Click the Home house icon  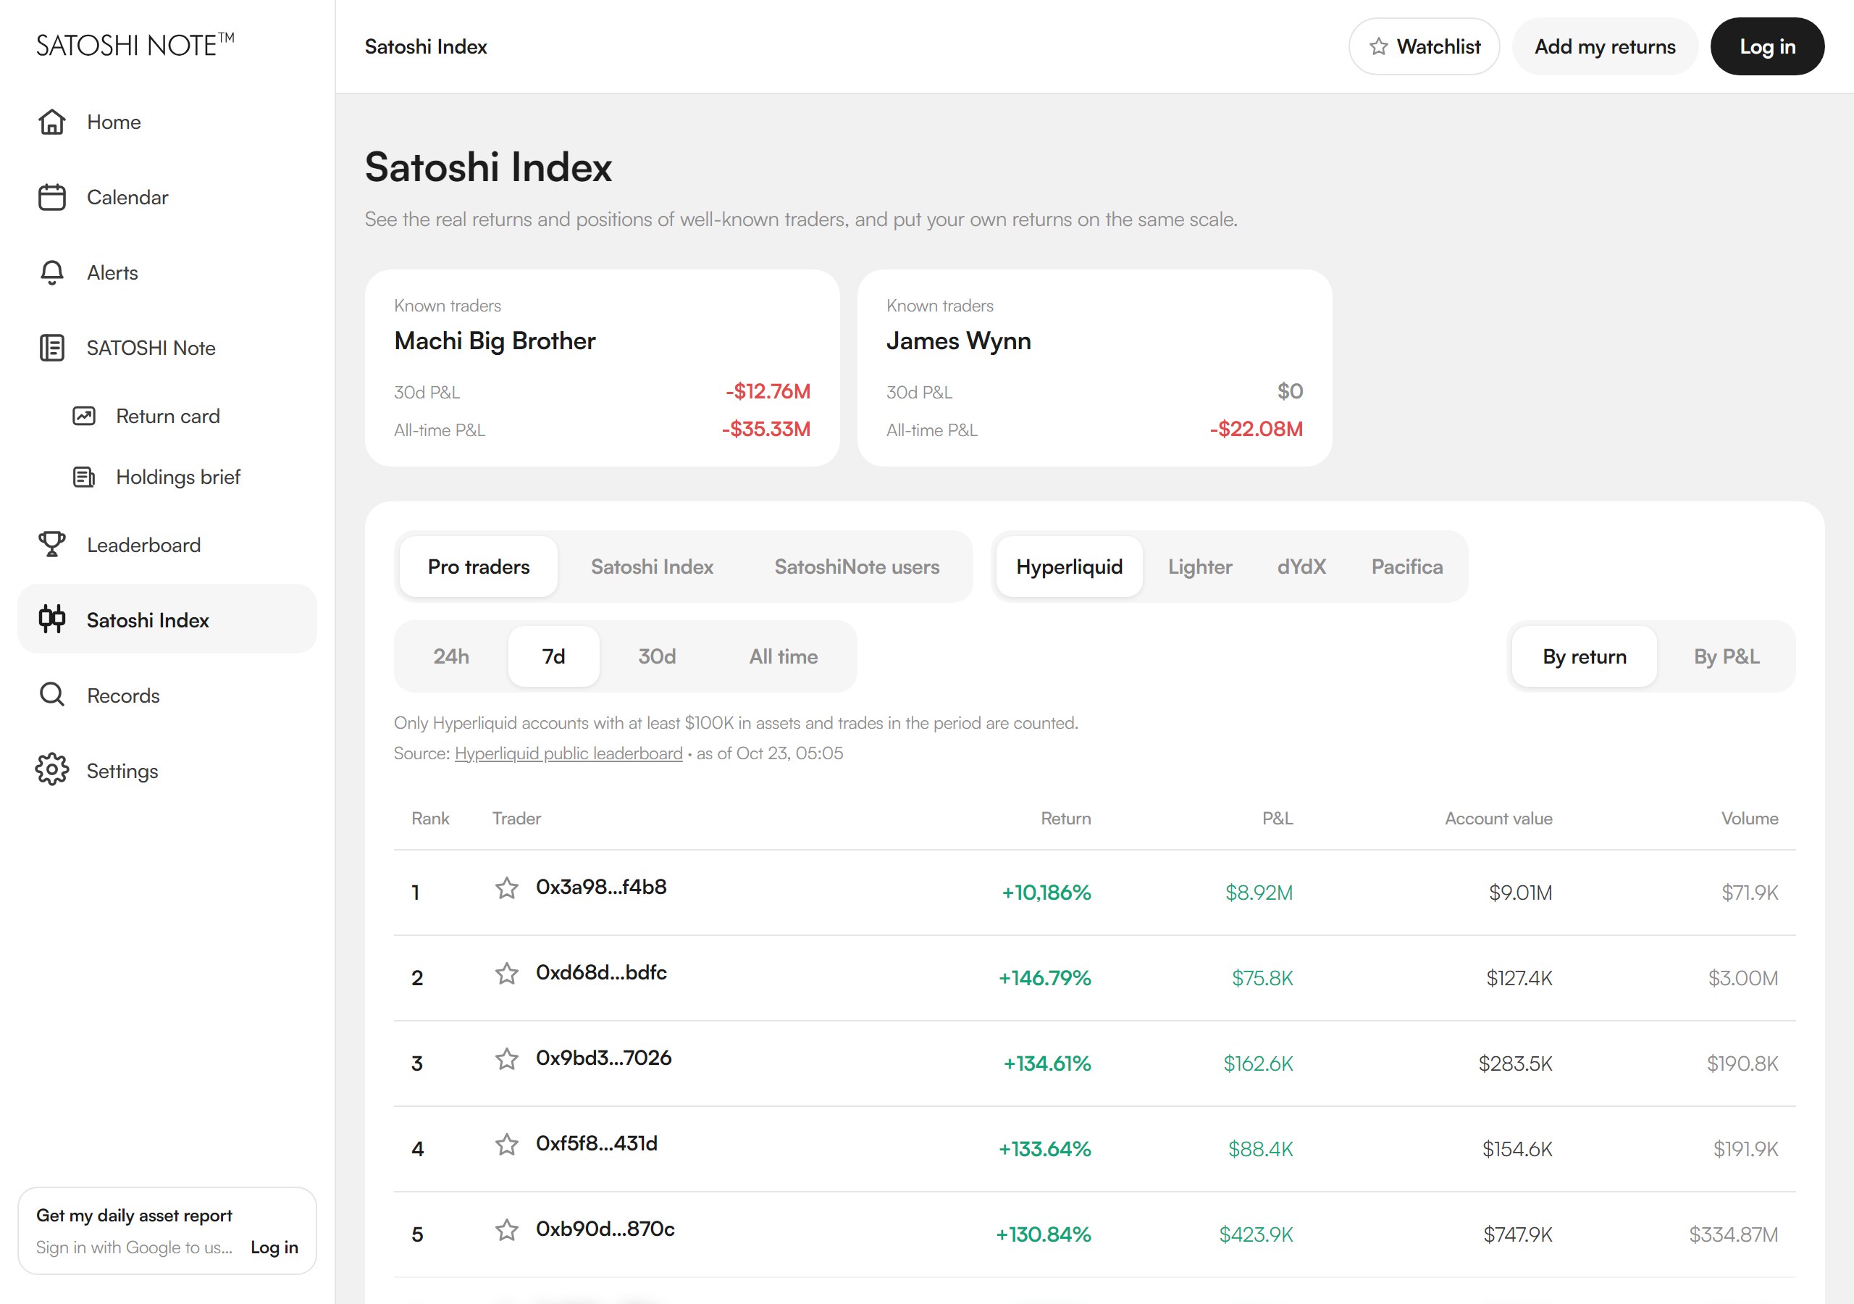(x=51, y=122)
